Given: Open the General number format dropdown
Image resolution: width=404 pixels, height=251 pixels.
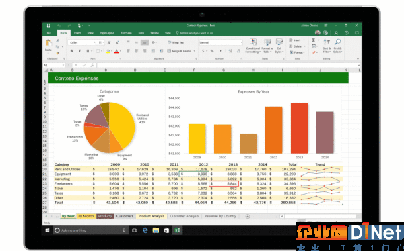Looking at the screenshot, I should pyautogui.click(x=241, y=42).
